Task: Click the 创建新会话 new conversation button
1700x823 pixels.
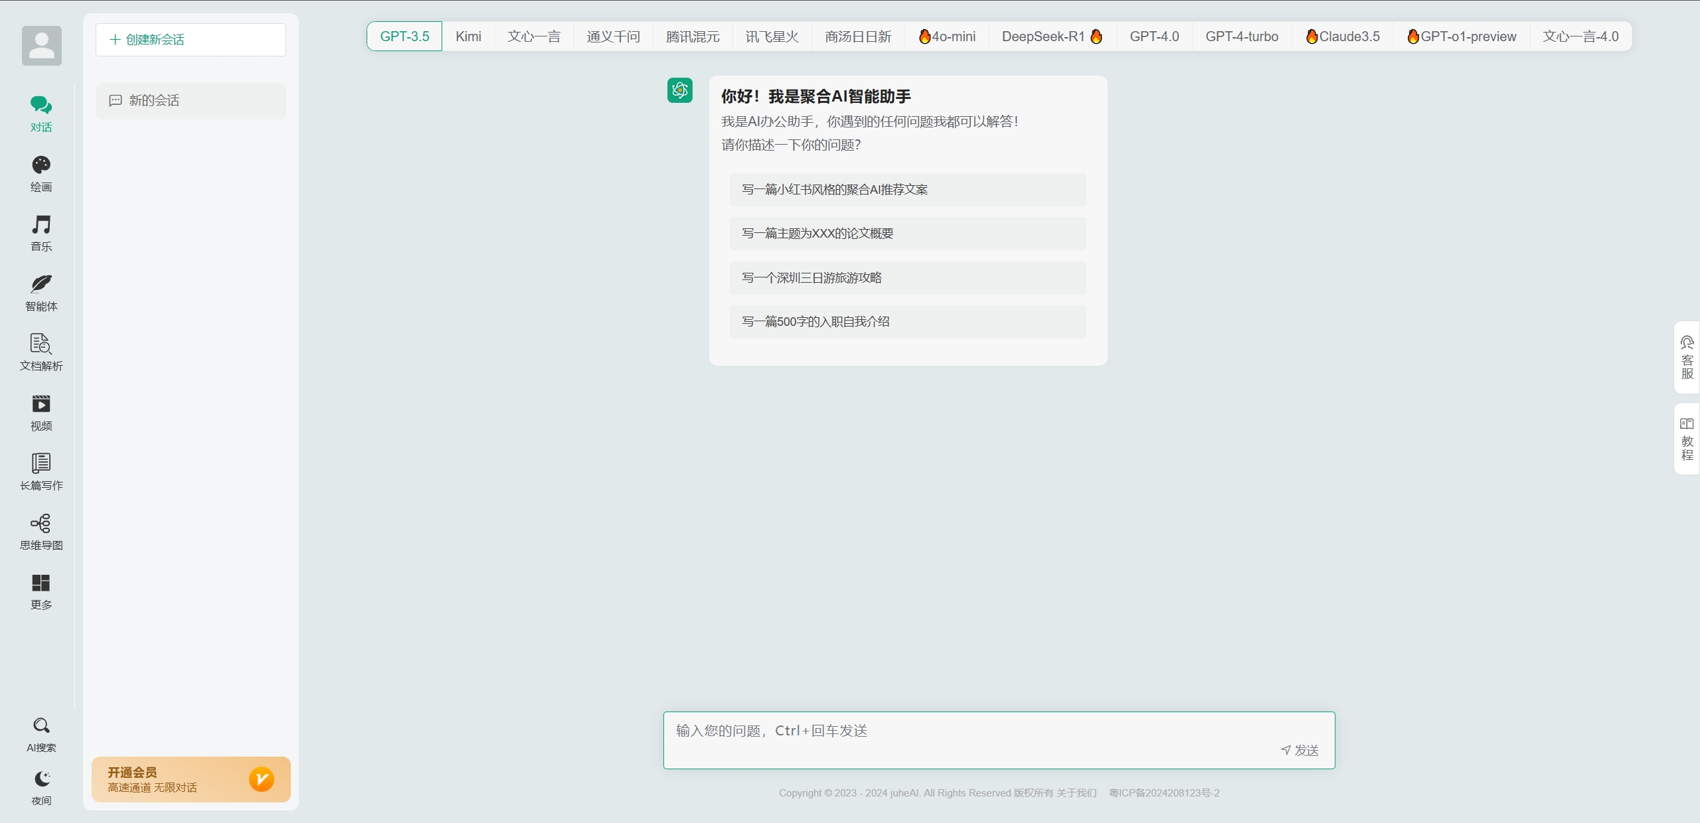Action: click(190, 39)
